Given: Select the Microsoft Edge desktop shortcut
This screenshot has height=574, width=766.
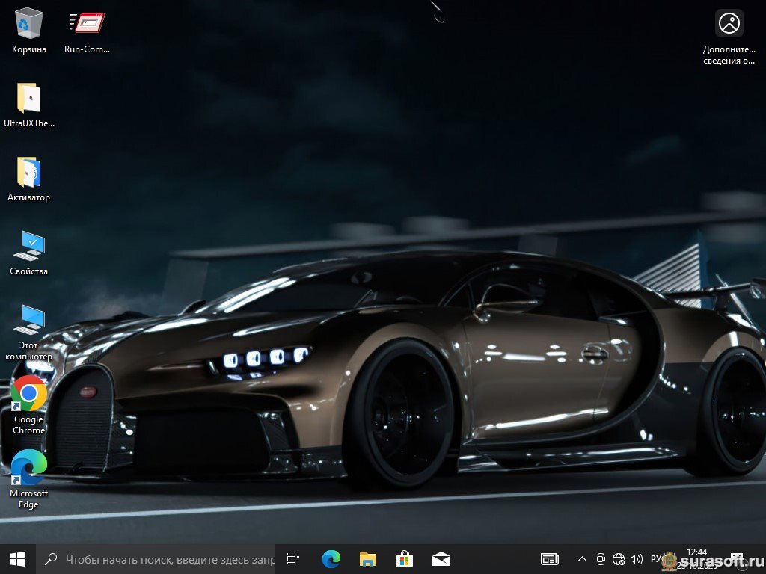Looking at the screenshot, I should tap(29, 479).
